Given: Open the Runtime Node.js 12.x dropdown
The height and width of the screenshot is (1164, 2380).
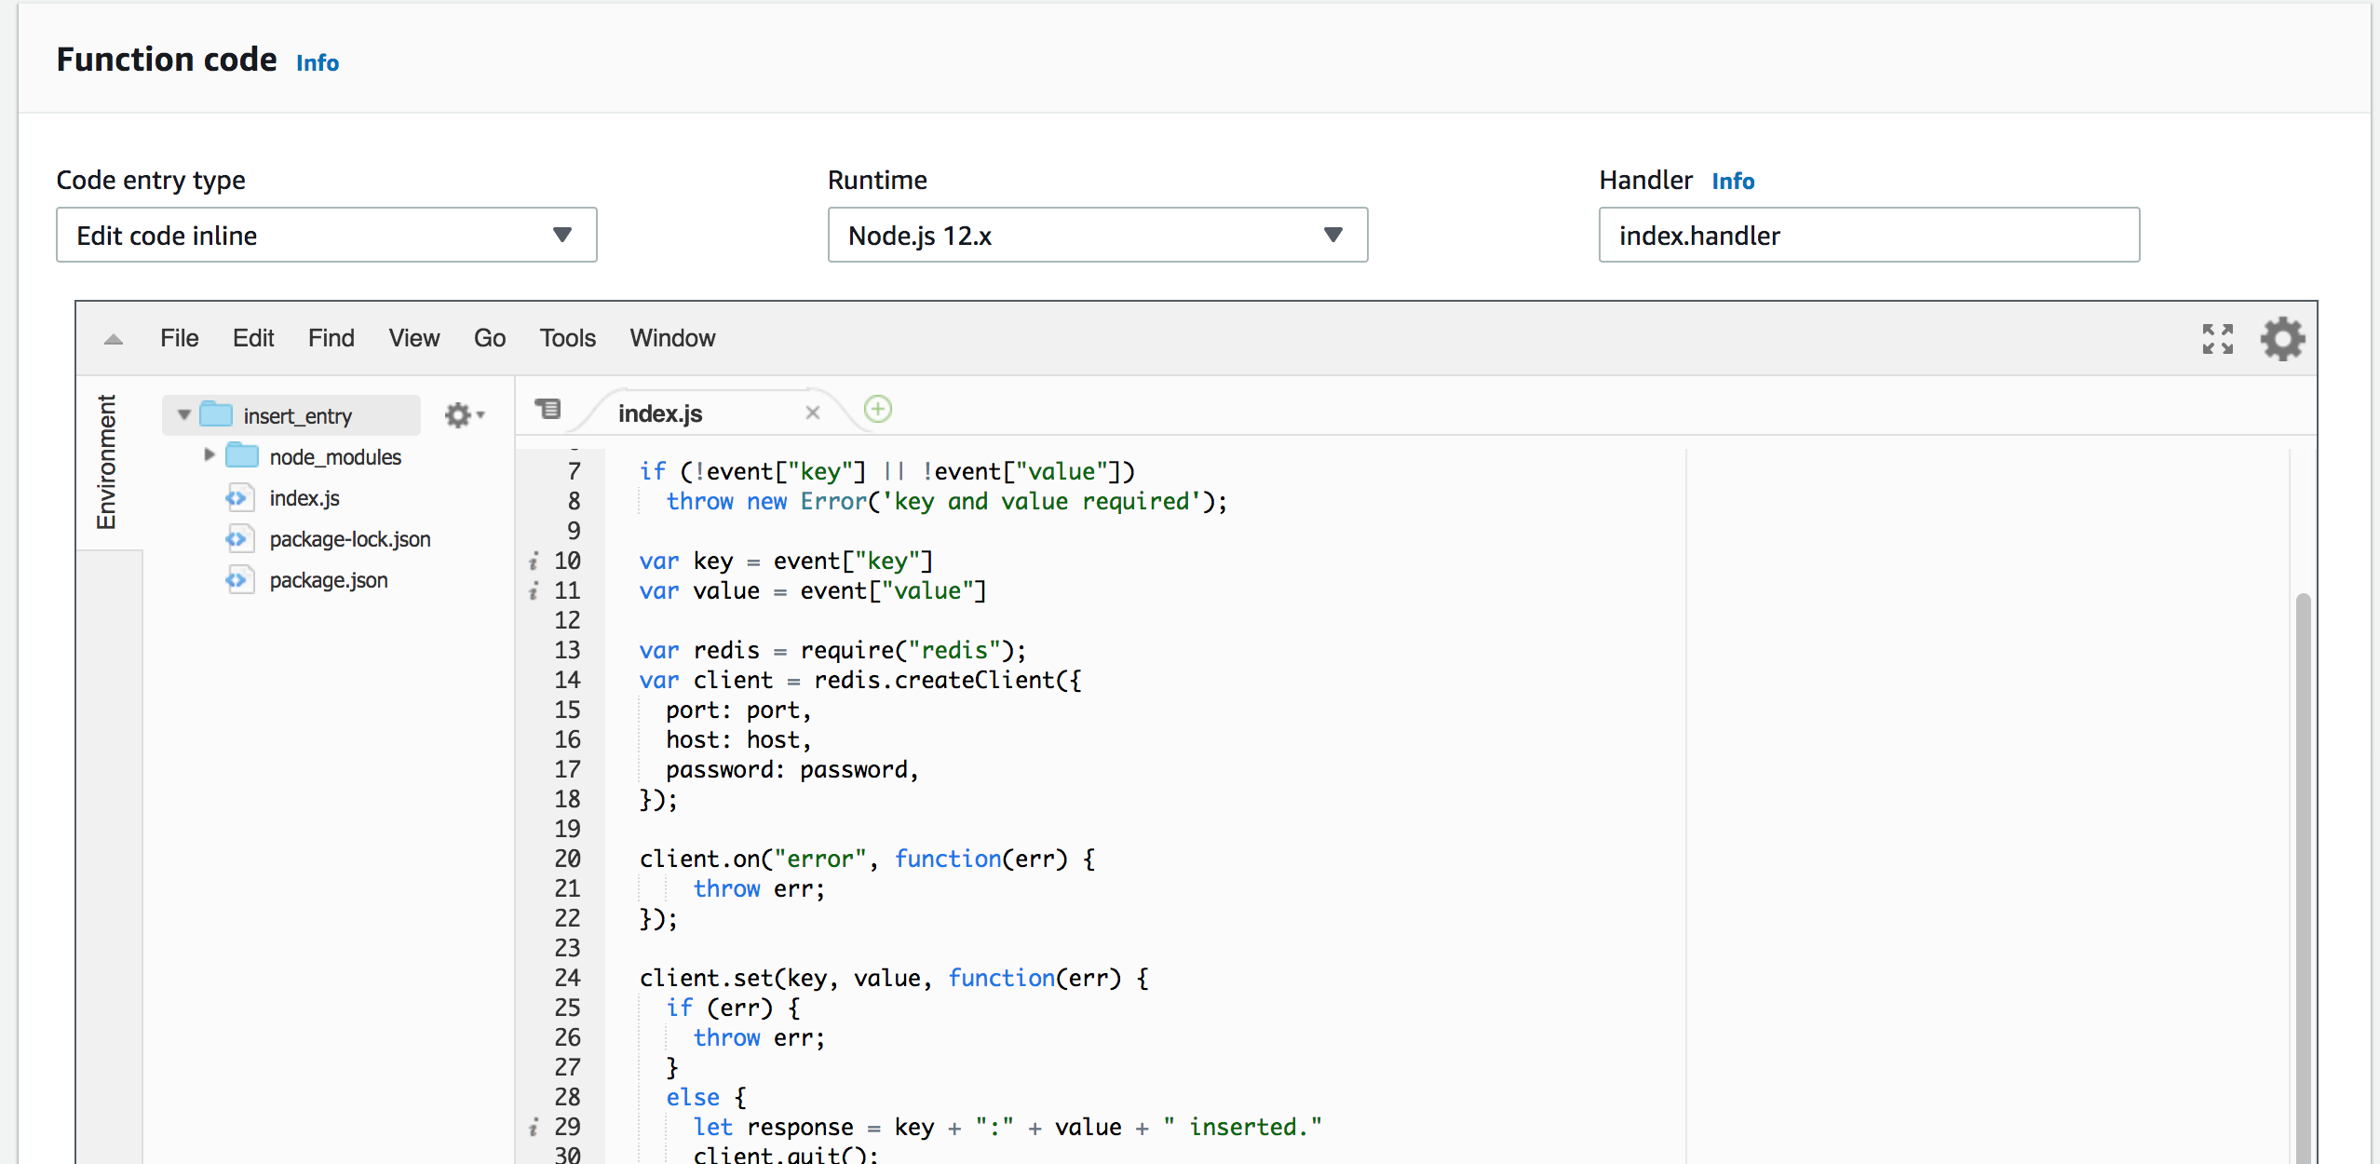Looking at the screenshot, I should click(x=1097, y=236).
